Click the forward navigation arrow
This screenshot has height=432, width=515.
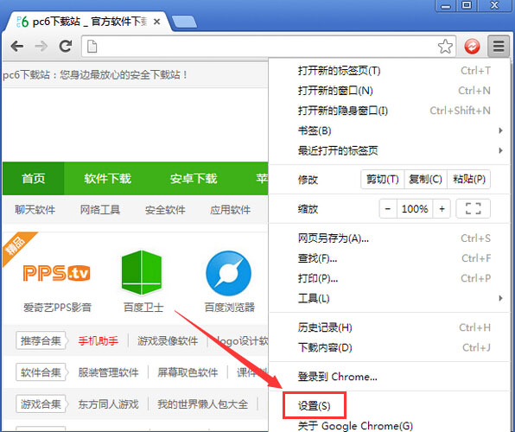(x=41, y=47)
